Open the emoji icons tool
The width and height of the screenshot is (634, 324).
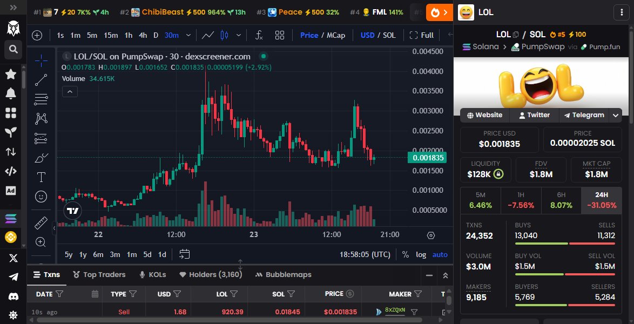41,197
